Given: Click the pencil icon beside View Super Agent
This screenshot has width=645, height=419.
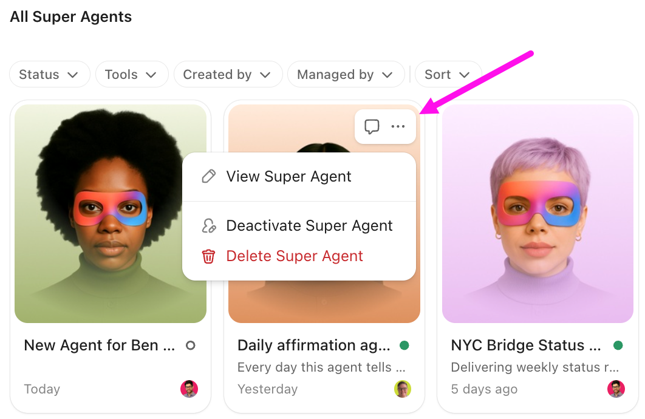Looking at the screenshot, I should (x=208, y=177).
